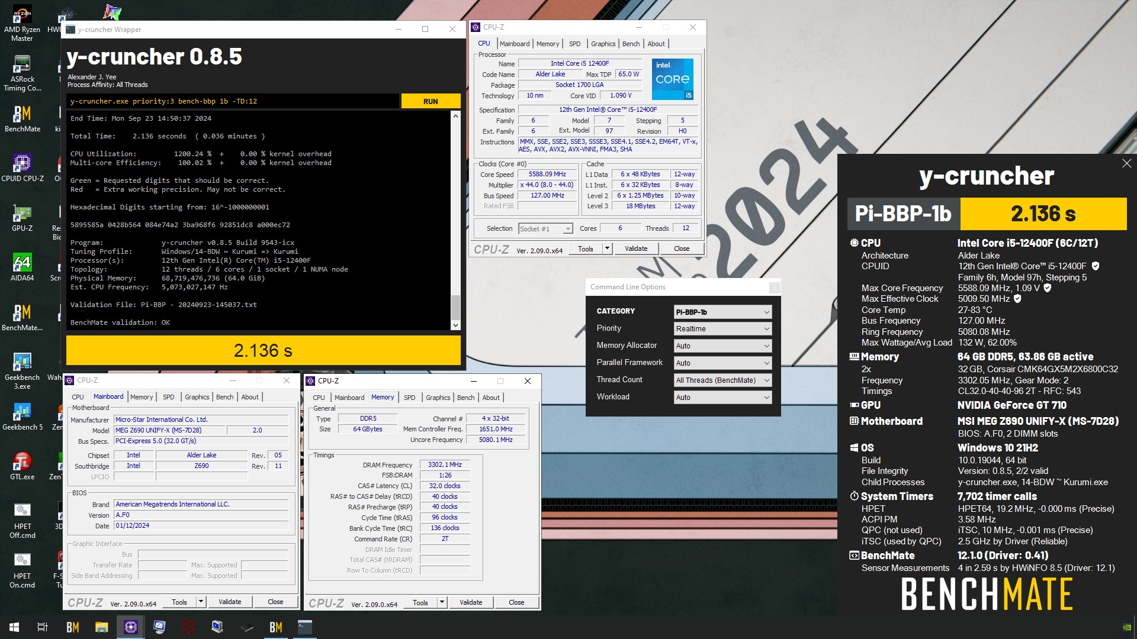The width and height of the screenshot is (1137, 639).
Task: Select the CPU tab in the Memory CPU-Z window
Action: click(x=319, y=398)
